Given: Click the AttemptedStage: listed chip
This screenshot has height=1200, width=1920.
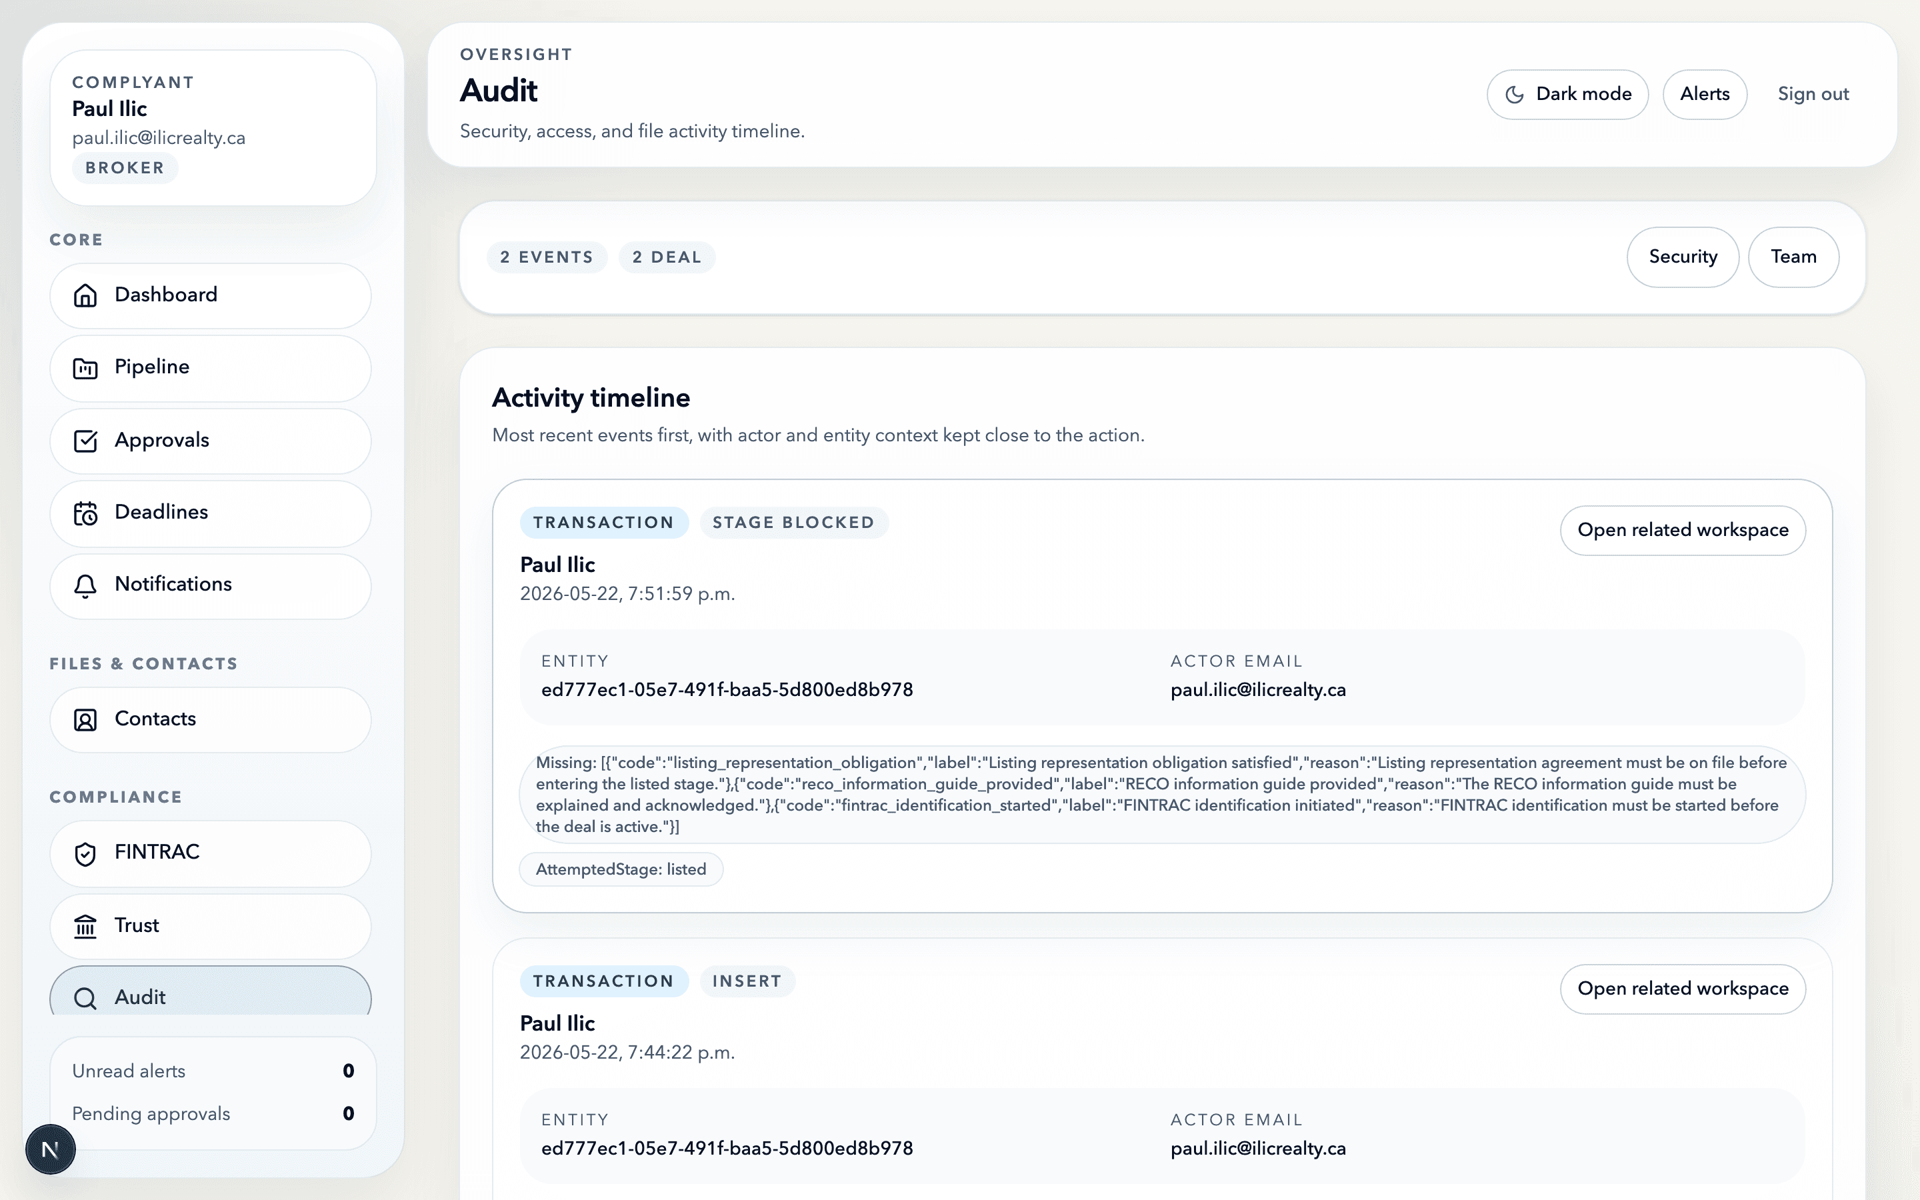Looking at the screenshot, I should [x=621, y=869].
